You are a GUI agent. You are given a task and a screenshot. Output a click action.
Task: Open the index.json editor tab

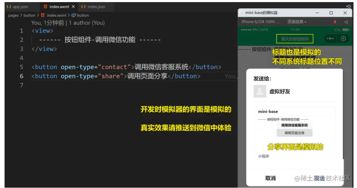(96, 7)
